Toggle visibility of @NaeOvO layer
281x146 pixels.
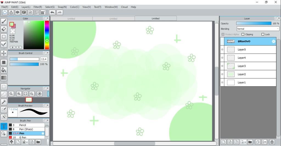pyautogui.click(x=222, y=41)
